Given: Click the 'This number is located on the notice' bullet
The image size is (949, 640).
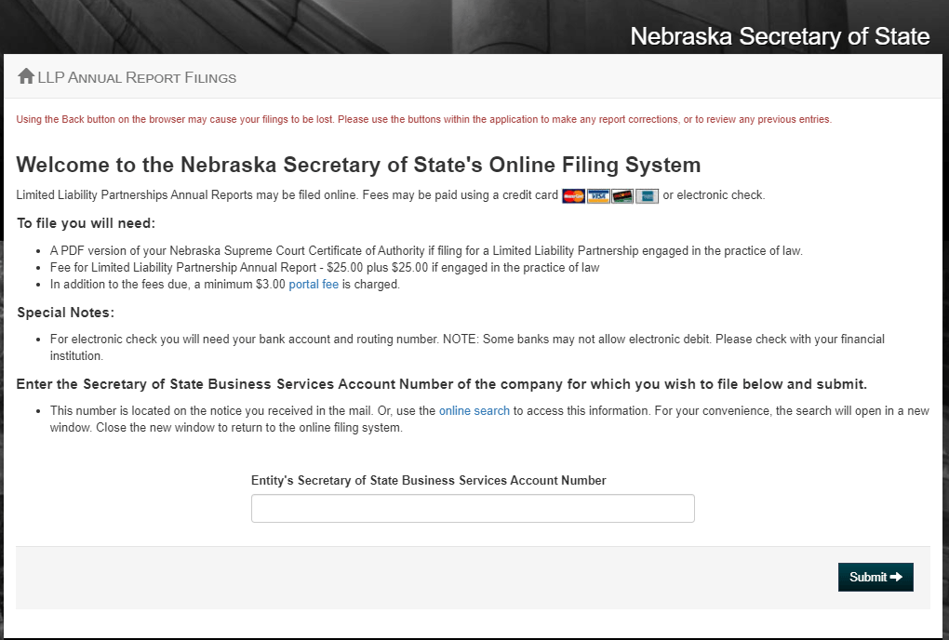Looking at the screenshot, I should [489, 419].
